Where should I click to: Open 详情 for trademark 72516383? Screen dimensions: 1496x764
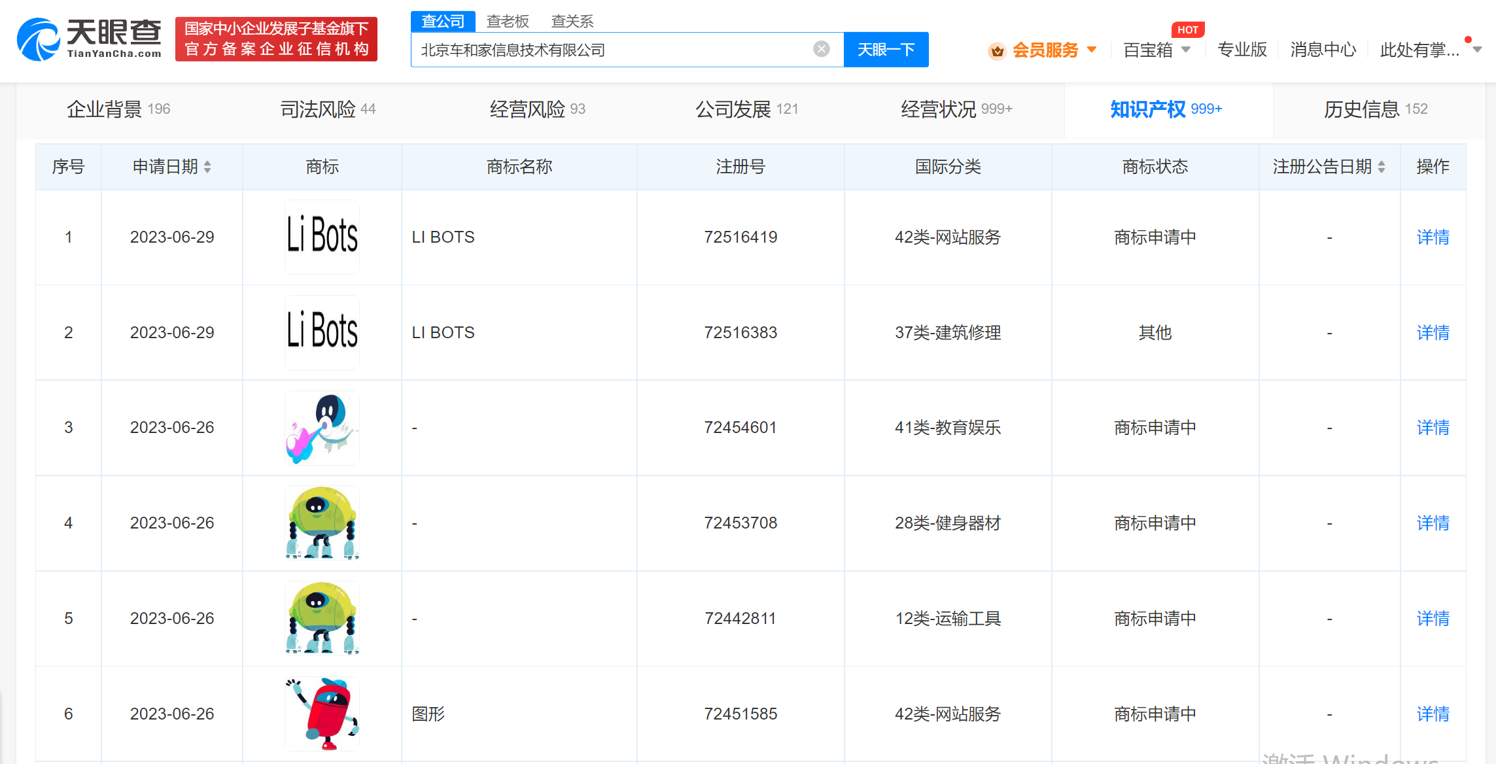point(1433,332)
